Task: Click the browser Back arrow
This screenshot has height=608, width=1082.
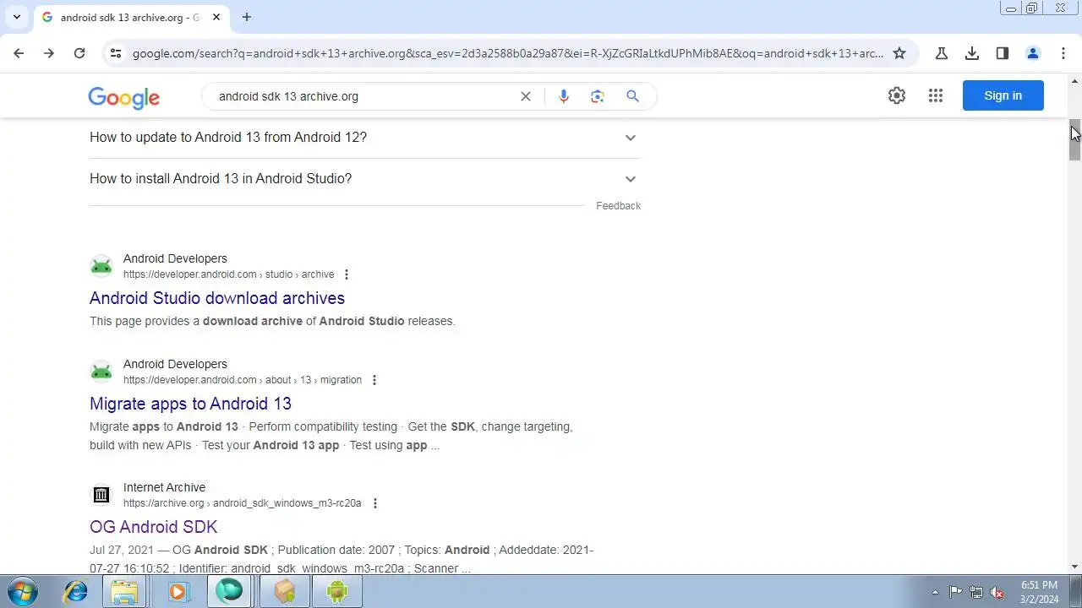Action: pyautogui.click(x=19, y=53)
